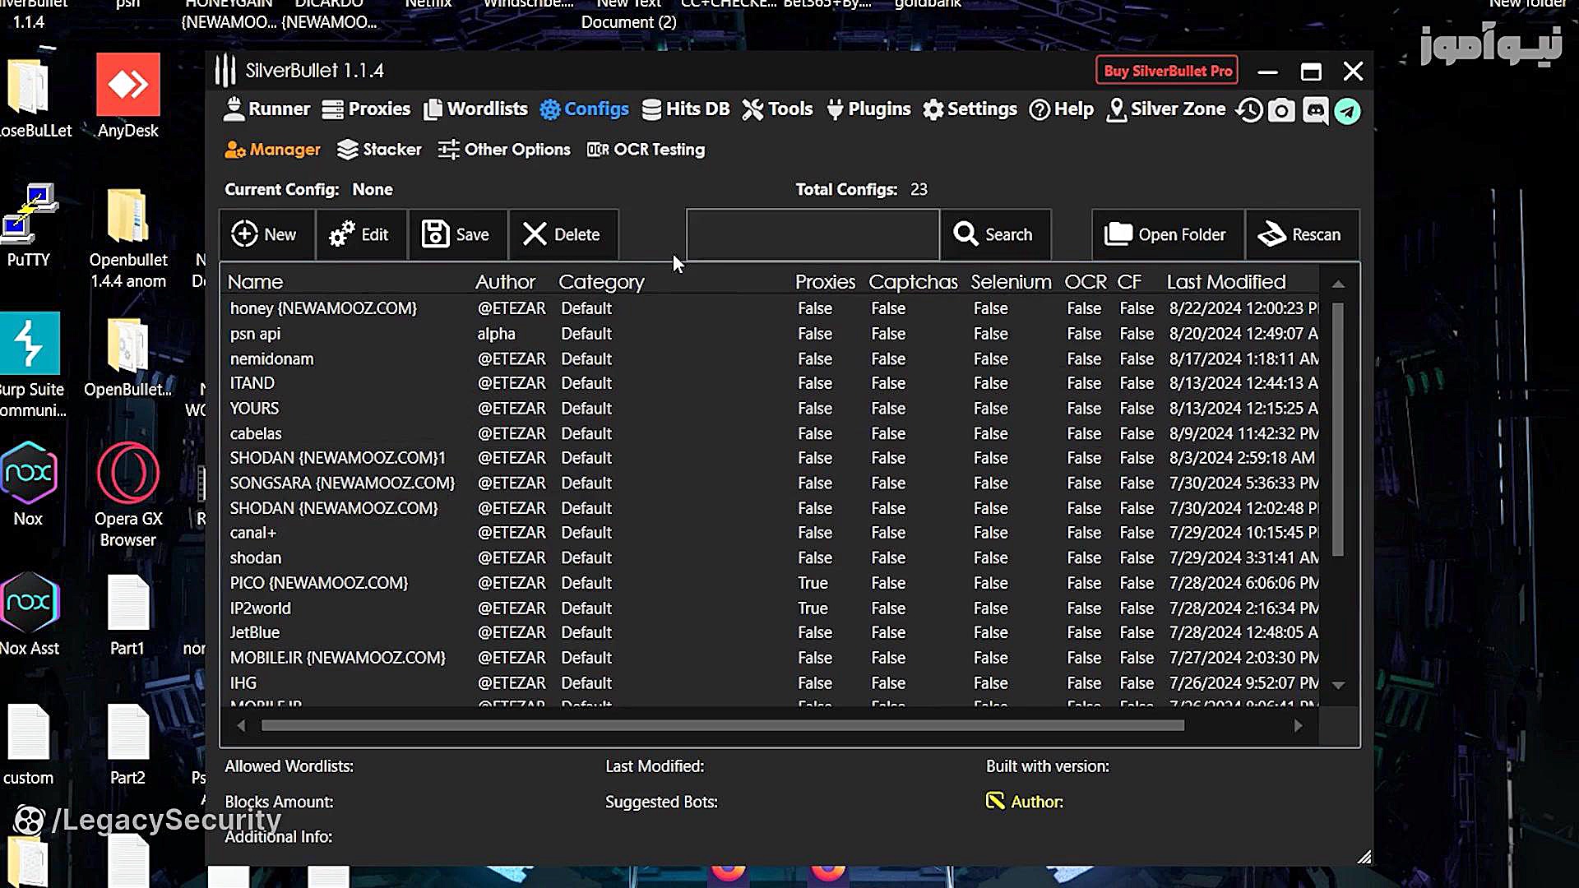
Task: Switch to the Stacker sub-tab
Action: tap(379, 150)
